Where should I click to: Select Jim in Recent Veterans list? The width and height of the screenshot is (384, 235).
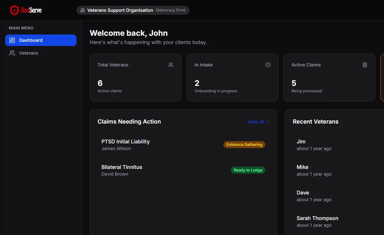click(x=301, y=142)
